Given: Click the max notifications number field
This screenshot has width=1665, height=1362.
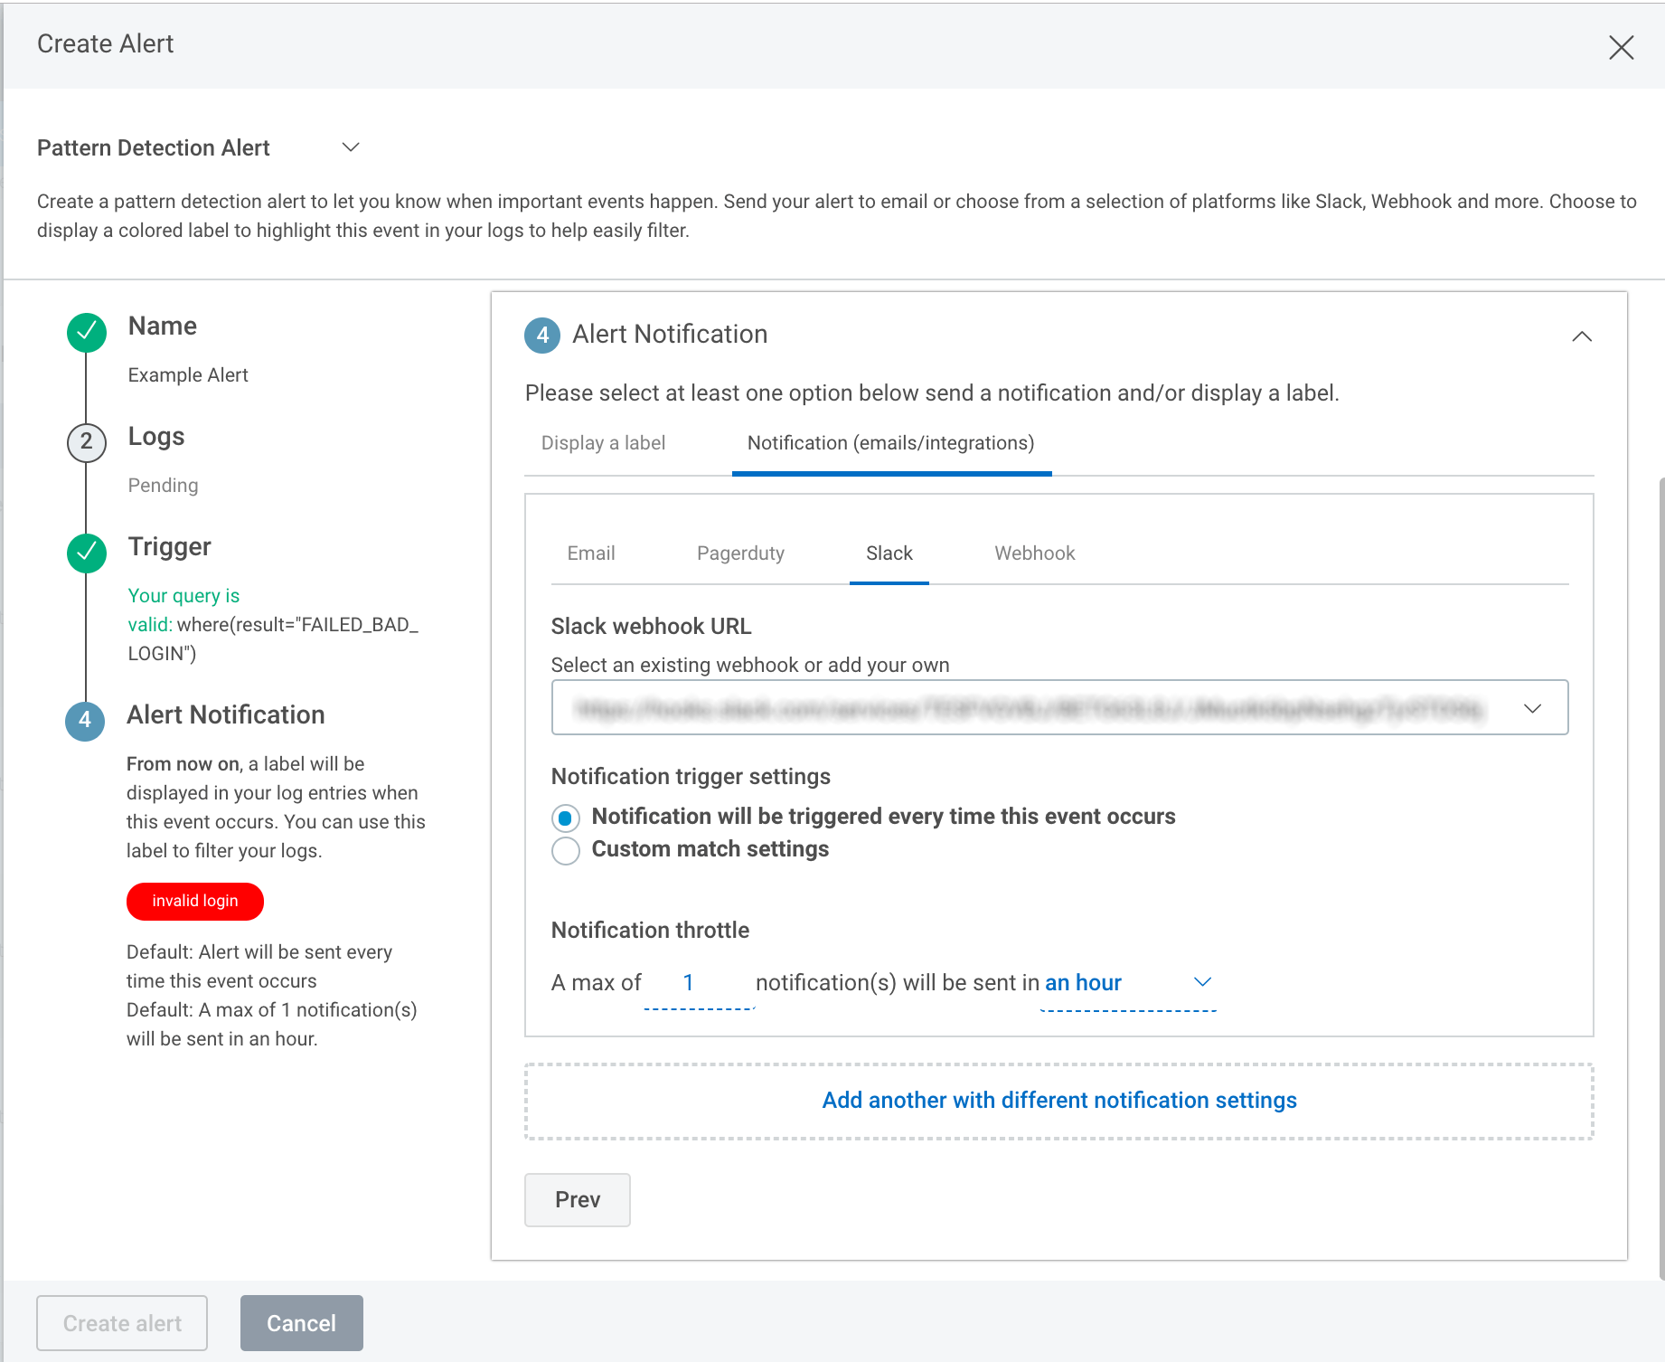Looking at the screenshot, I should 699,983.
